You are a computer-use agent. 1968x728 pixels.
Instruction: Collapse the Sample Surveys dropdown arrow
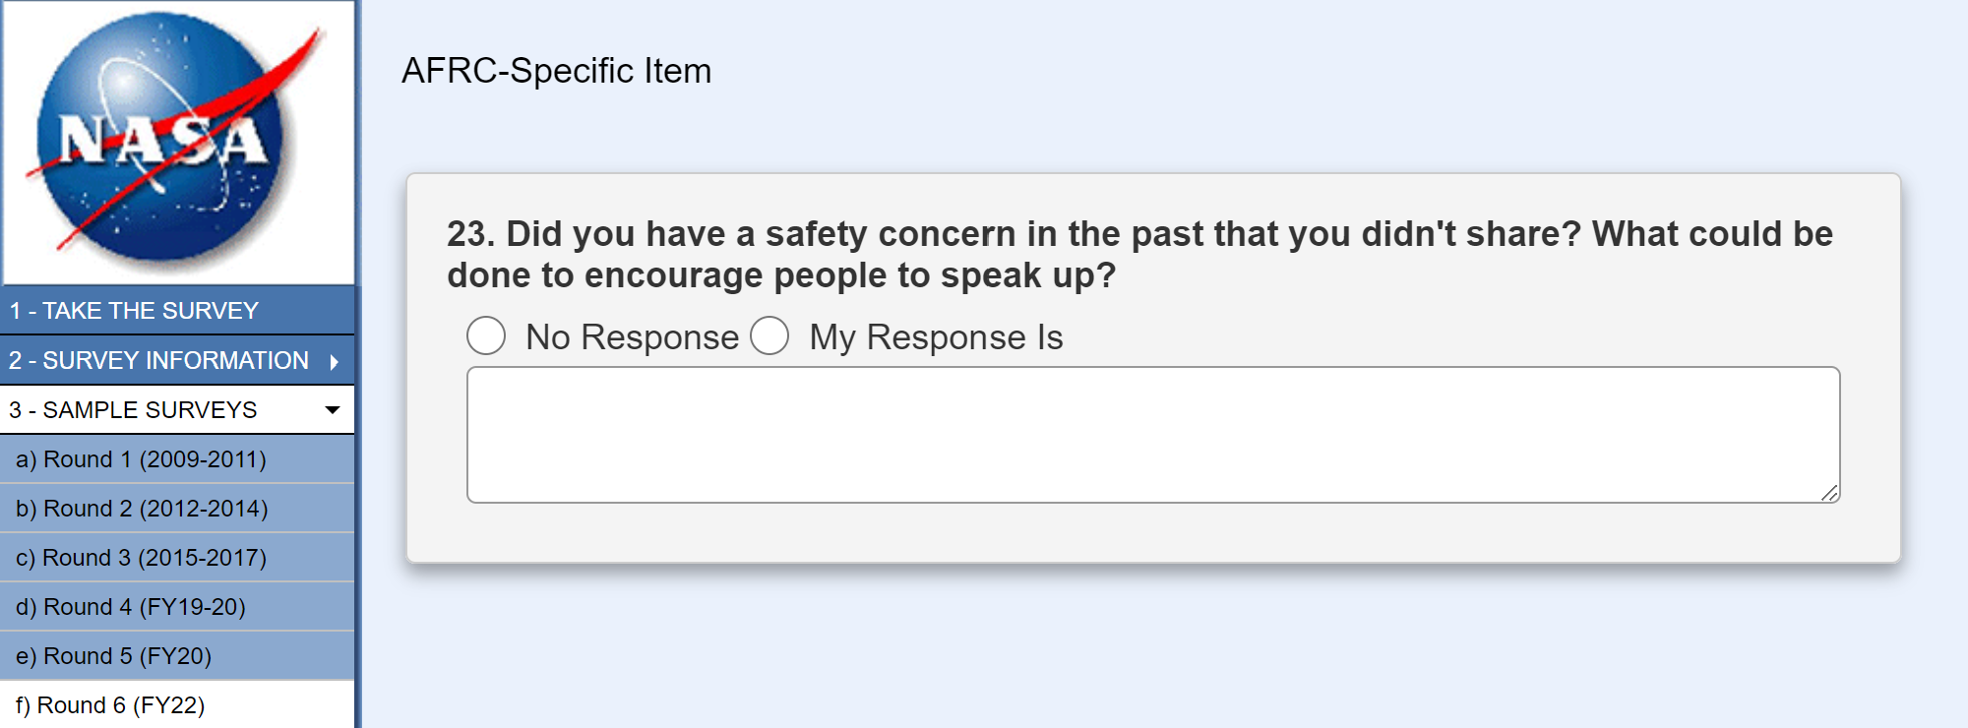(333, 410)
